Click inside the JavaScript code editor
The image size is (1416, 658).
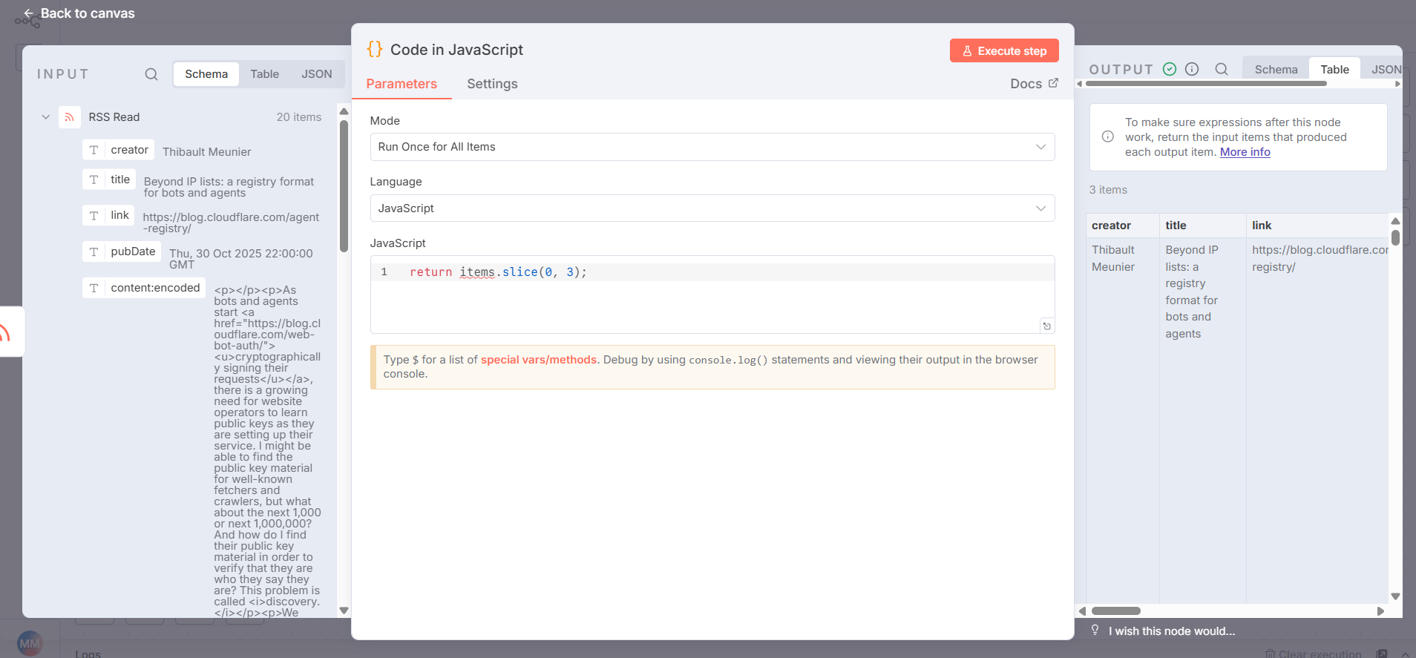(712, 297)
